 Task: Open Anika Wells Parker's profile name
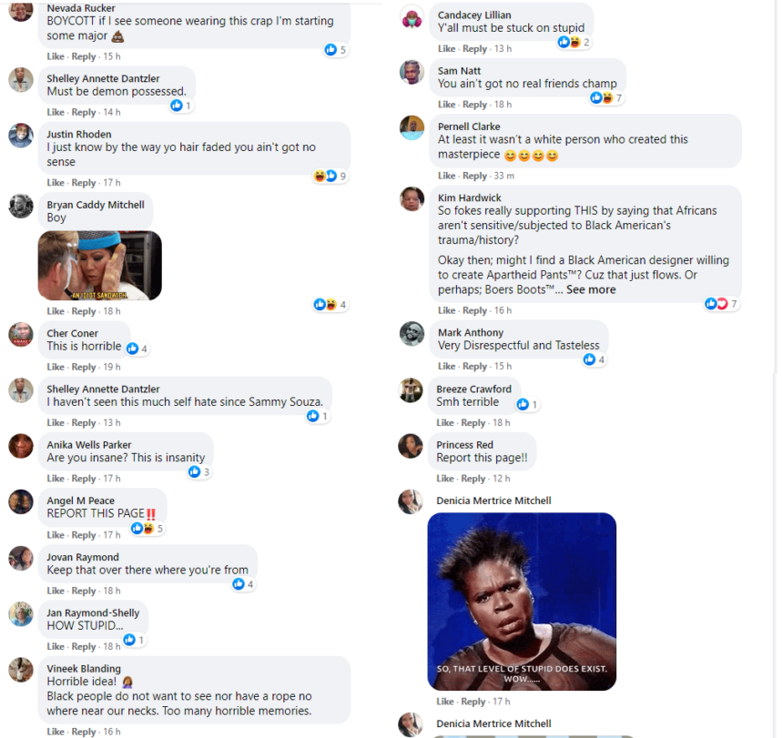[89, 445]
